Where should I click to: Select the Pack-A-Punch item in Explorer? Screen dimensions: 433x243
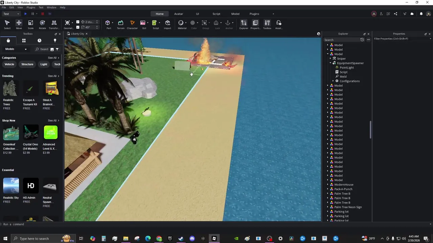click(x=343, y=189)
